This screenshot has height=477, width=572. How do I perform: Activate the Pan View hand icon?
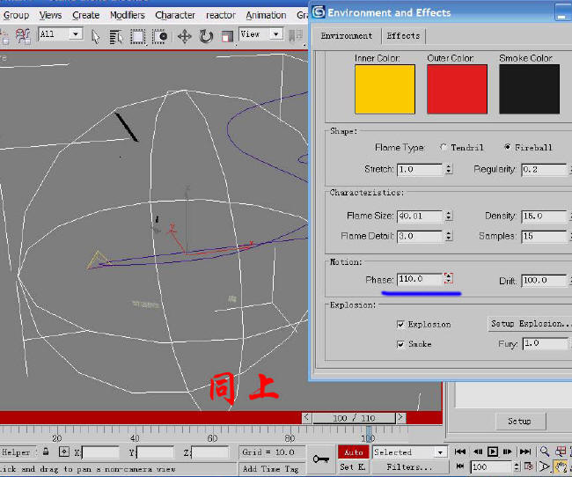click(561, 466)
